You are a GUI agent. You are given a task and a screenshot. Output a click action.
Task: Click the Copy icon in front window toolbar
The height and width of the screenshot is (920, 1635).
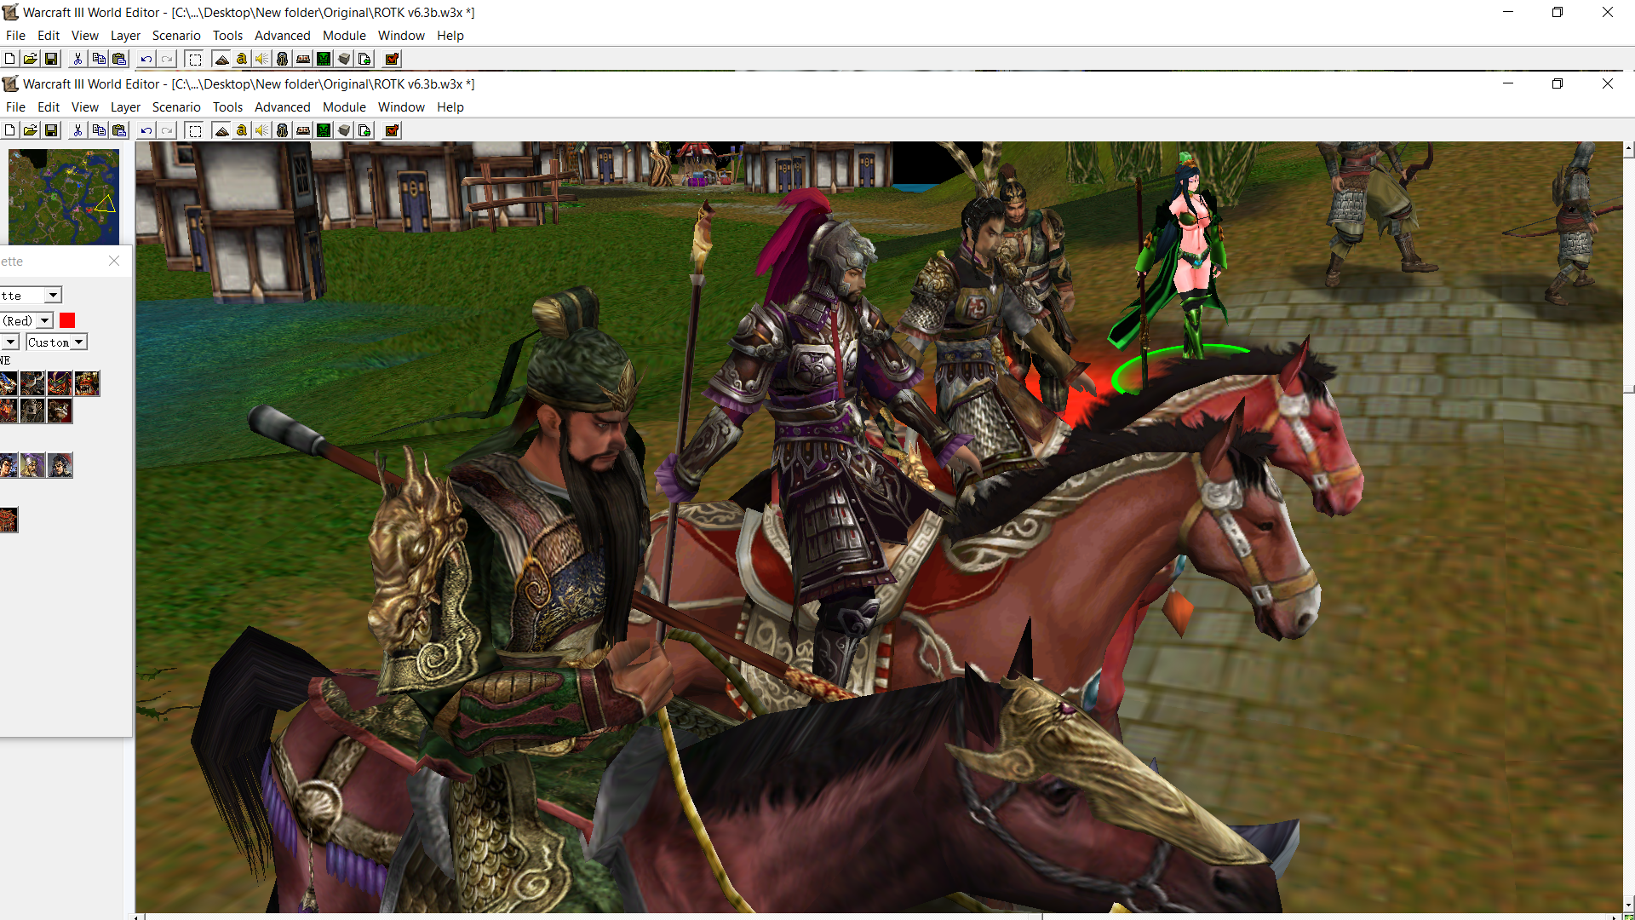coord(99,130)
